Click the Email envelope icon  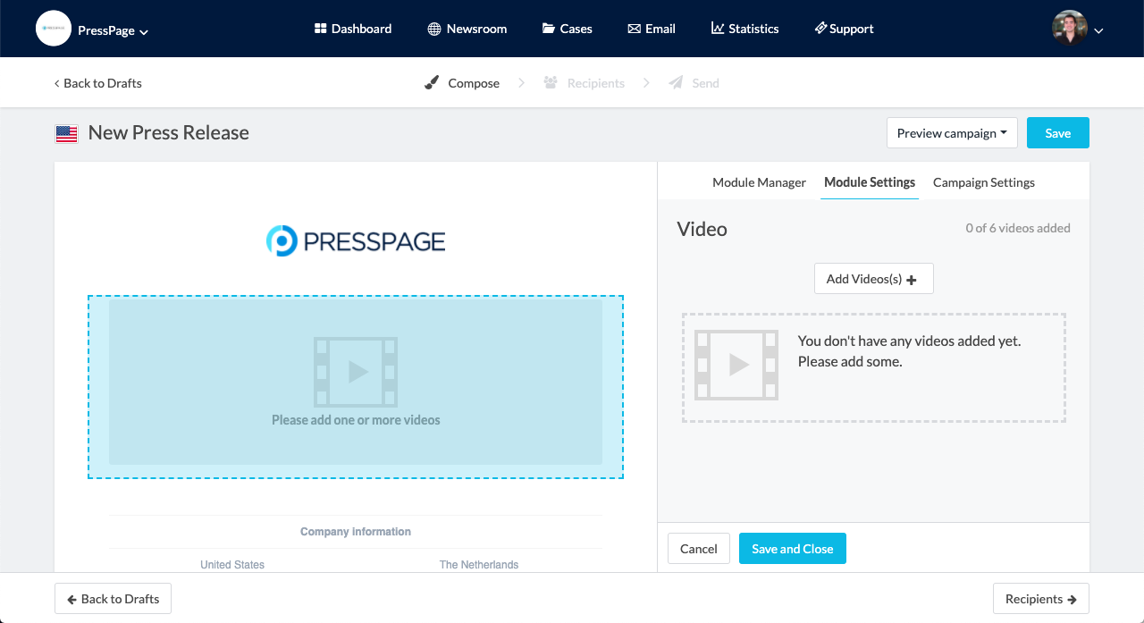pos(634,29)
